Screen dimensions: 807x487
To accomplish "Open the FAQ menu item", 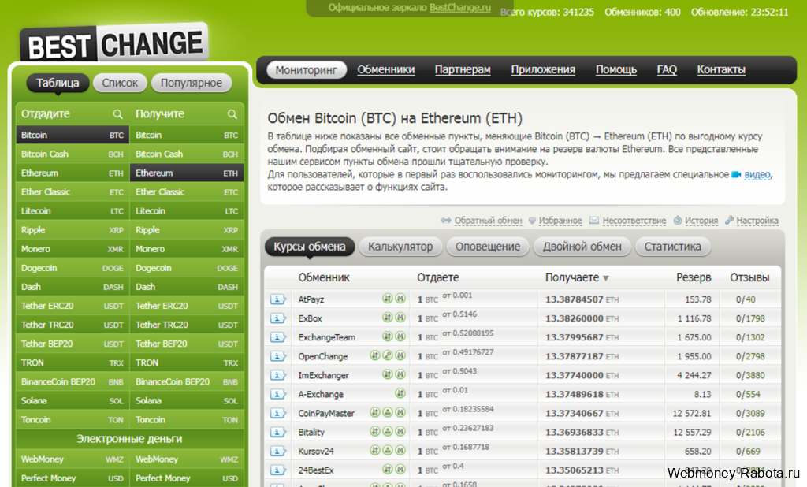I will point(667,69).
